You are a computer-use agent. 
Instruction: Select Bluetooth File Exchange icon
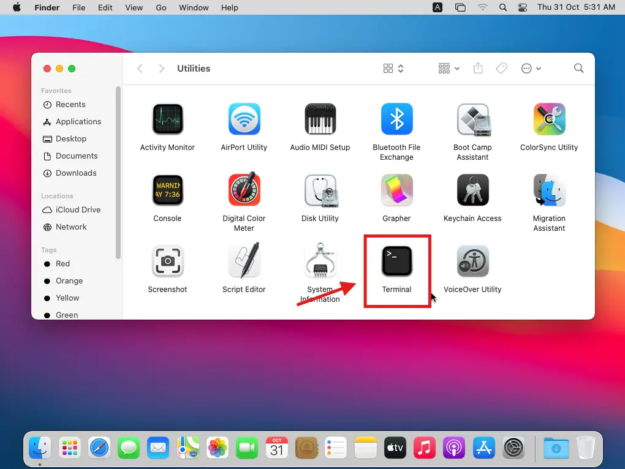point(396,119)
